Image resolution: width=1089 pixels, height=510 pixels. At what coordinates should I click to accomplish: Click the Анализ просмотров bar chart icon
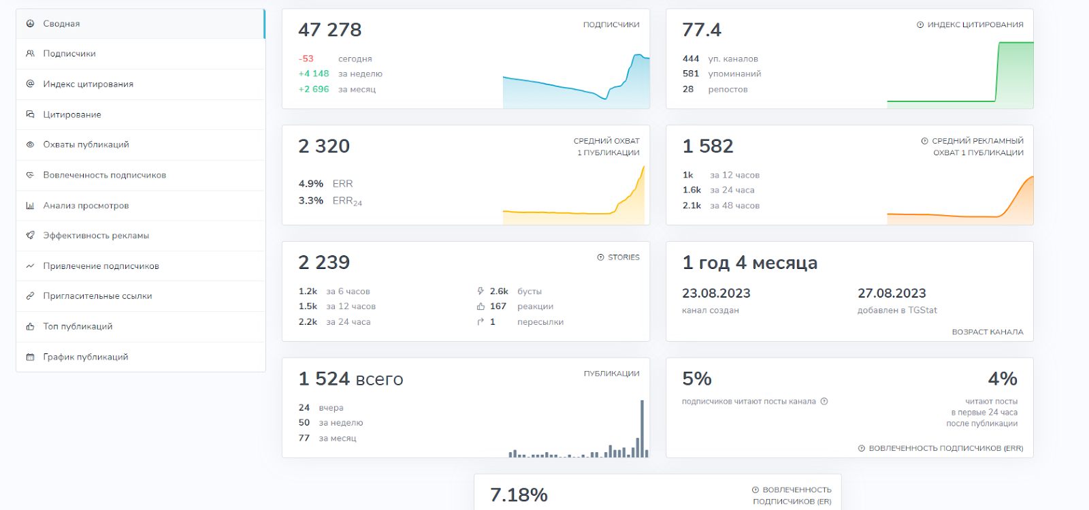[30, 206]
